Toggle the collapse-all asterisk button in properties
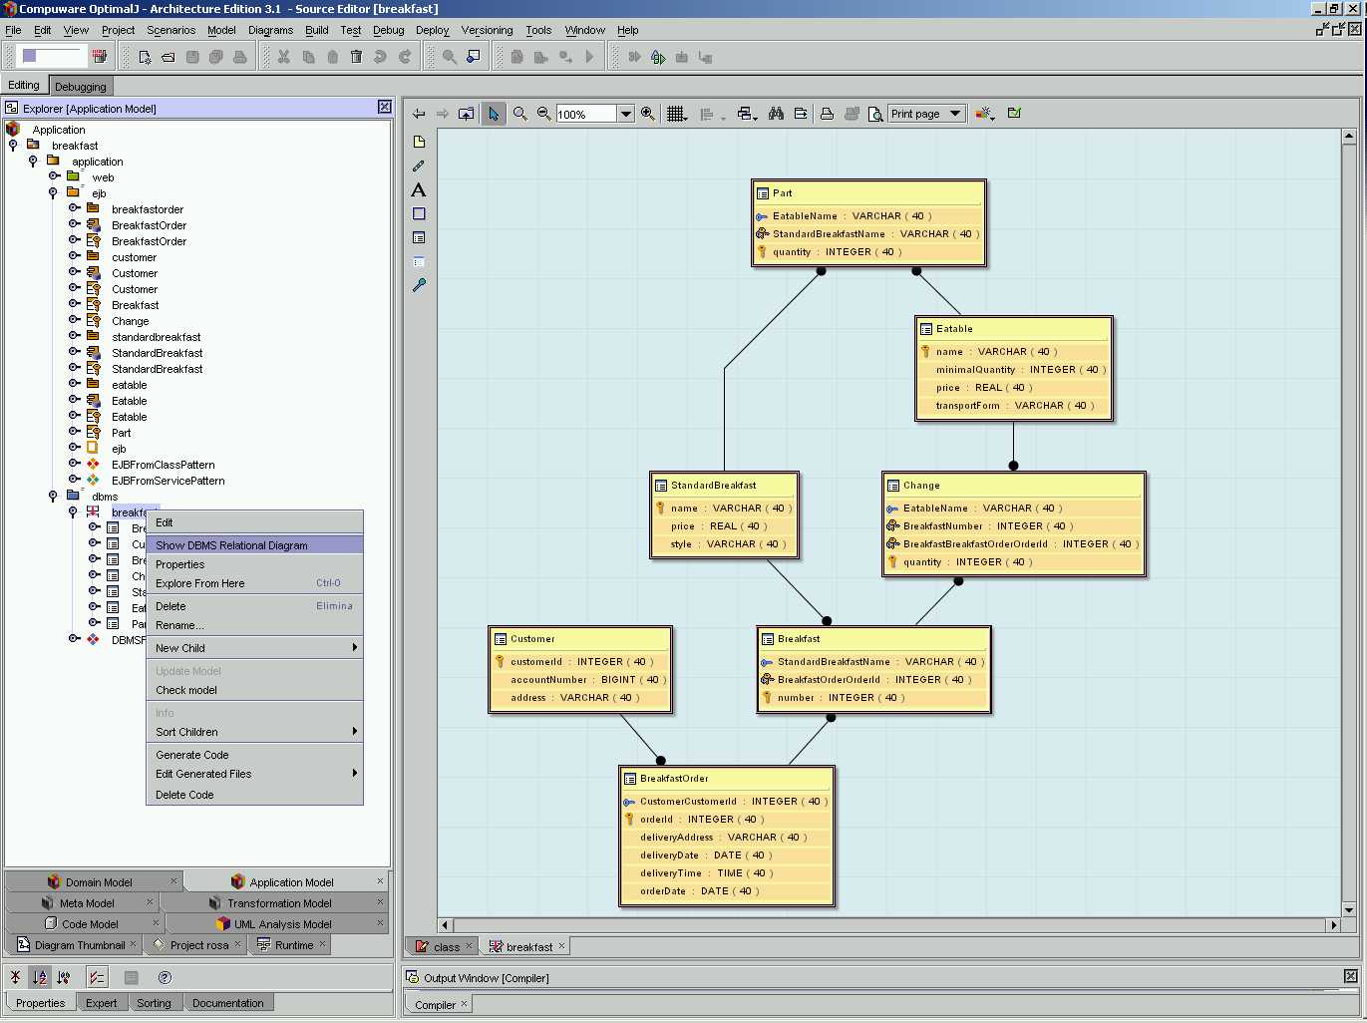Screen dimensions: 1367x1023 click(15, 977)
